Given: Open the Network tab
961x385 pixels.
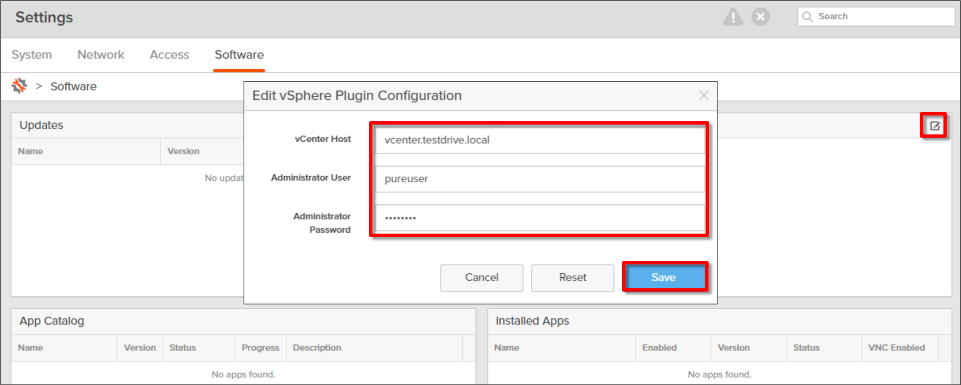Looking at the screenshot, I should [101, 55].
